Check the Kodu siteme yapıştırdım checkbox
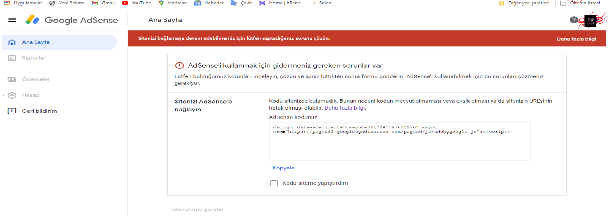Screen dimensions: 609x217 tap(274, 183)
